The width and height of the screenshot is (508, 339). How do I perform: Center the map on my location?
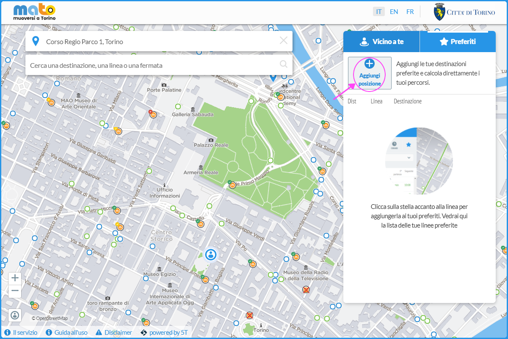tap(15, 315)
